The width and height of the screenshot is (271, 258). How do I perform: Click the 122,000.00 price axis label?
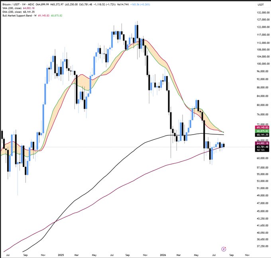coord(263,27)
